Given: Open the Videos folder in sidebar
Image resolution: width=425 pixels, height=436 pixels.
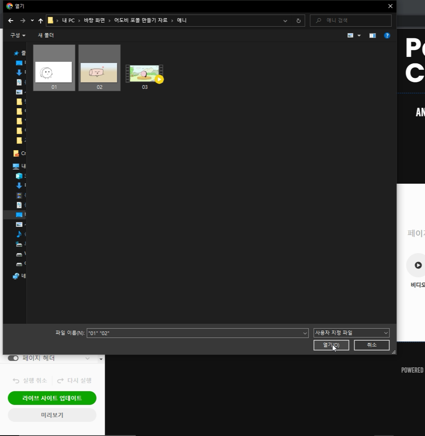Looking at the screenshot, I should (x=19, y=195).
